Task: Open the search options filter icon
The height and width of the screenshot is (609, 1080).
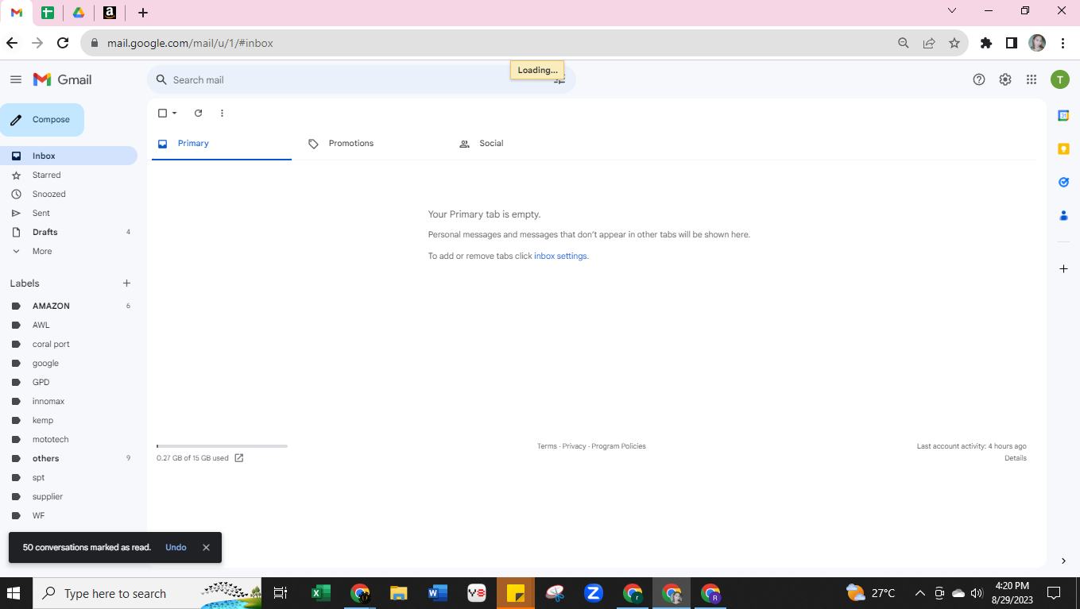Action: tap(559, 80)
